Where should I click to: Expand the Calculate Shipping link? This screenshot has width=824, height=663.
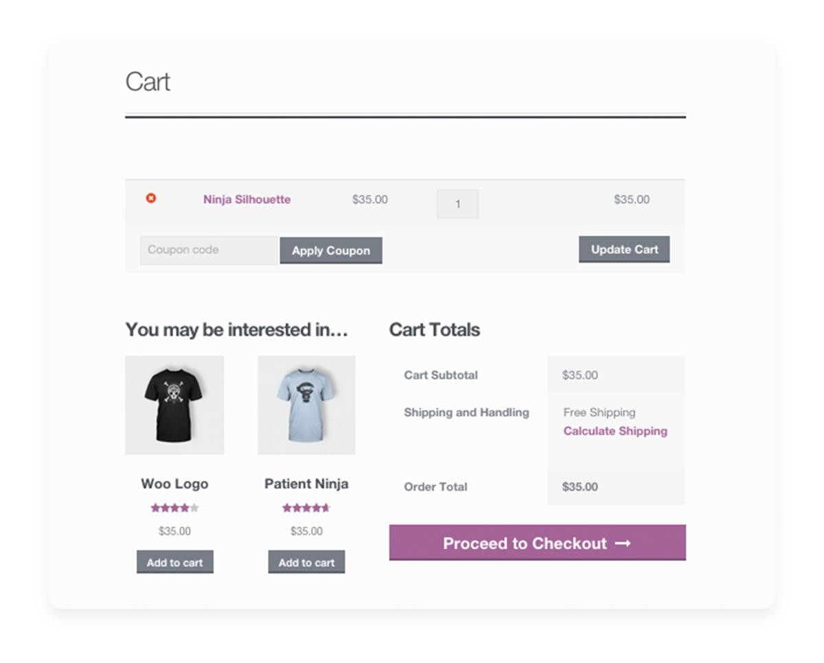615,431
